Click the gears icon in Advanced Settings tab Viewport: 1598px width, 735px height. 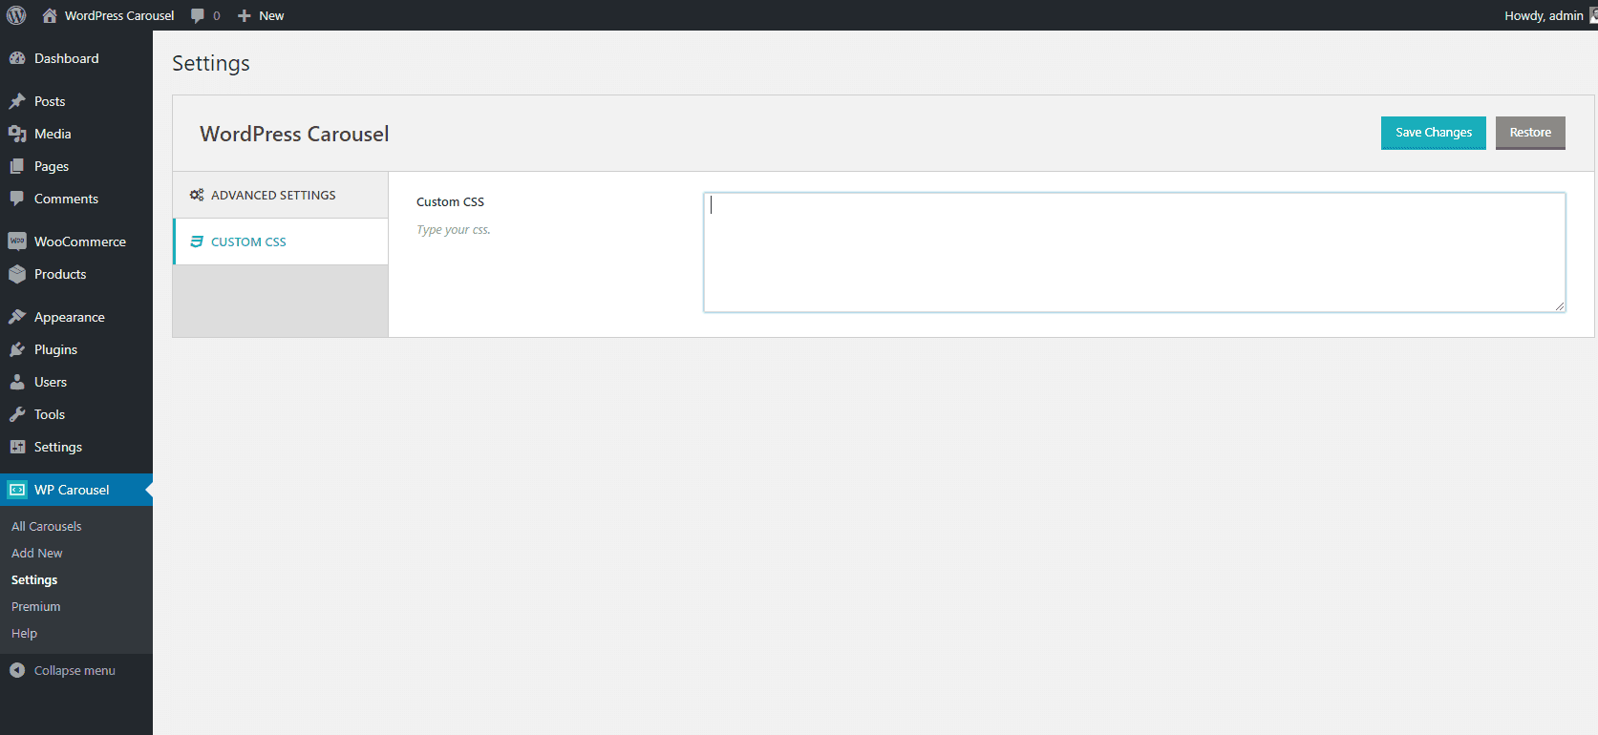coord(197,195)
